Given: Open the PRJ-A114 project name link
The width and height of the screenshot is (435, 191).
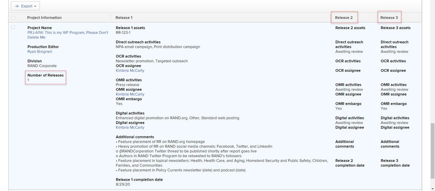Looking at the screenshot, I should pyautogui.click(x=67, y=35).
